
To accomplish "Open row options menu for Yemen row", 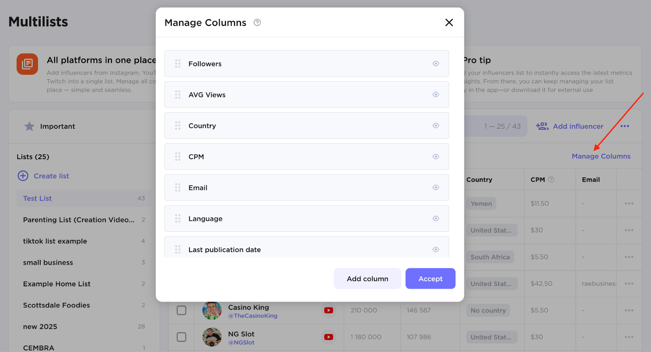I will pyautogui.click(x=629, y=203).
